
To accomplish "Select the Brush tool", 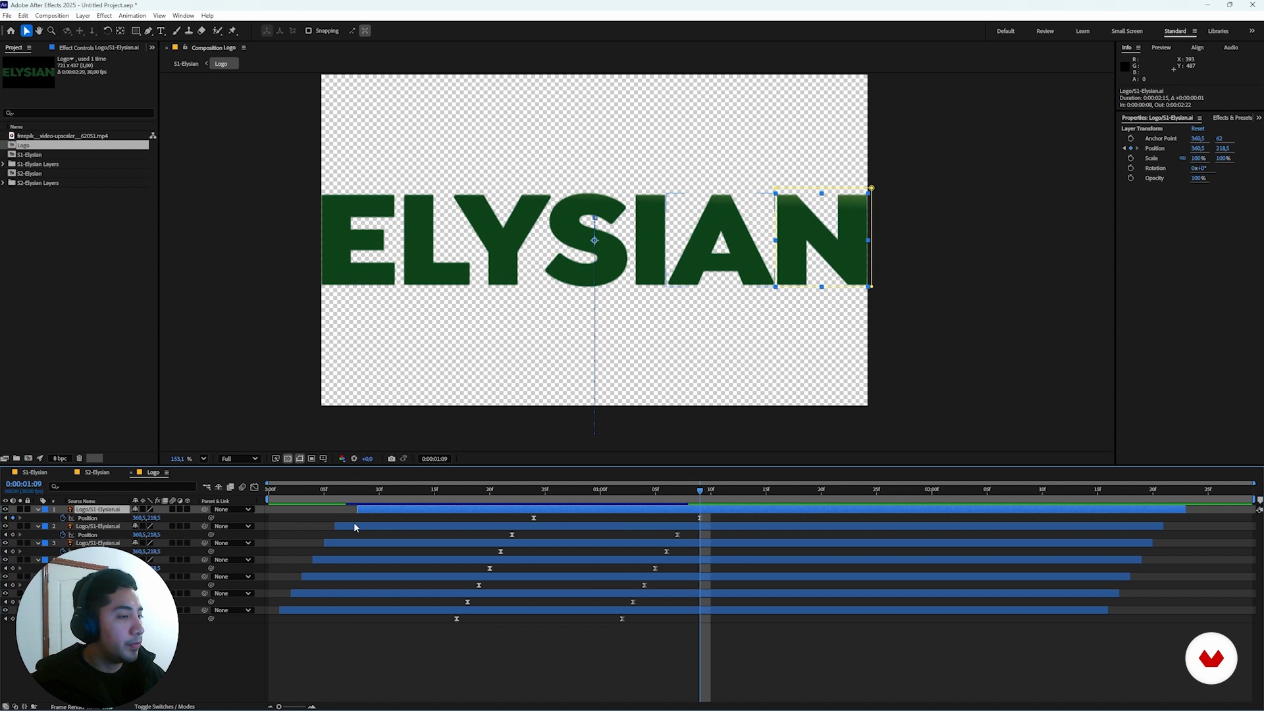I will [x=176, y=31].
